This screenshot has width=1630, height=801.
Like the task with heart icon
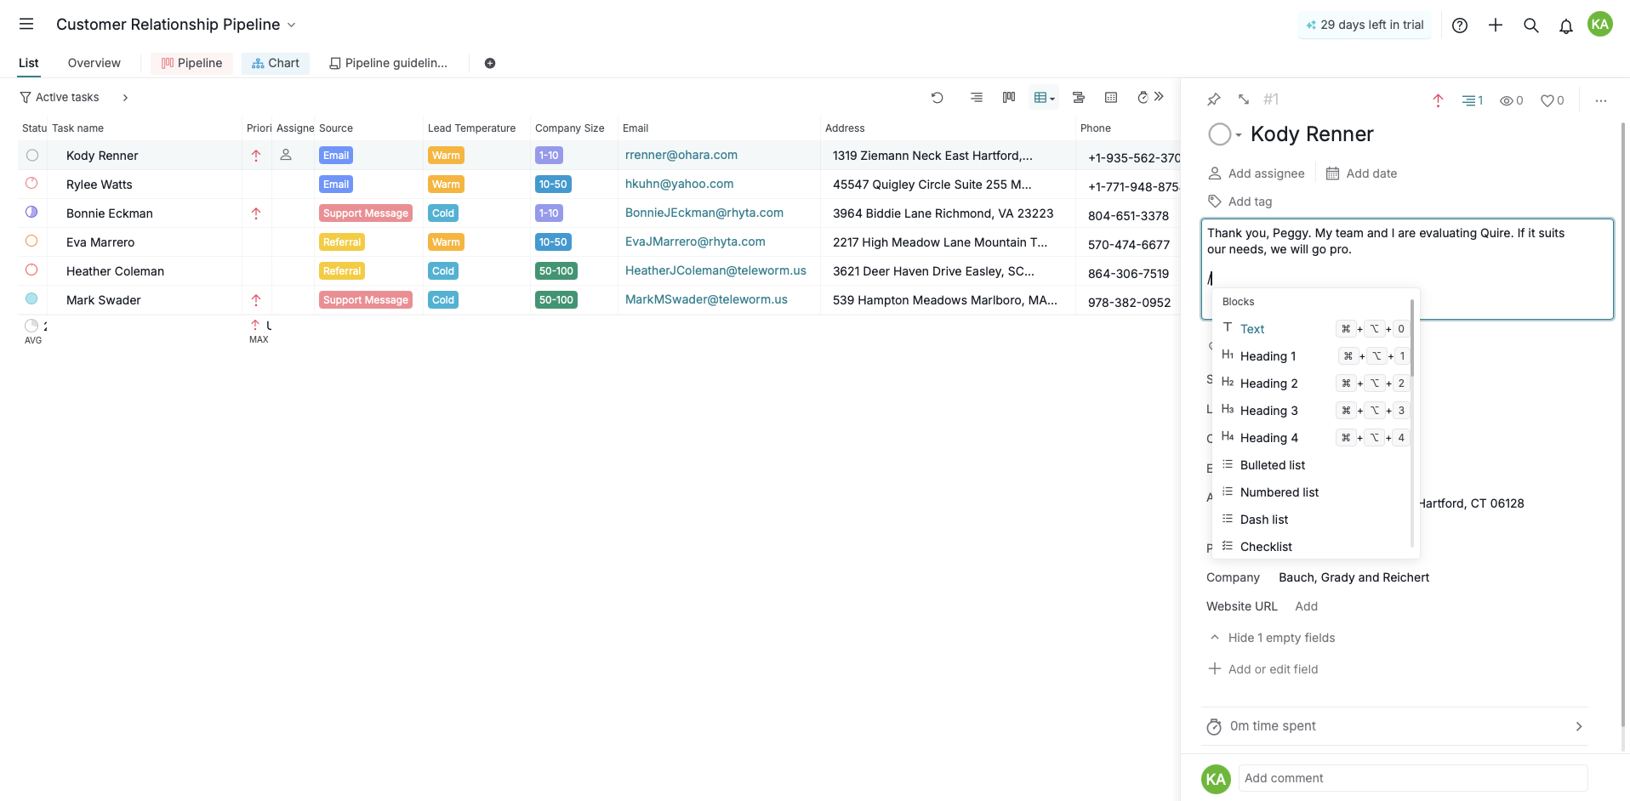coord(1552,100)
